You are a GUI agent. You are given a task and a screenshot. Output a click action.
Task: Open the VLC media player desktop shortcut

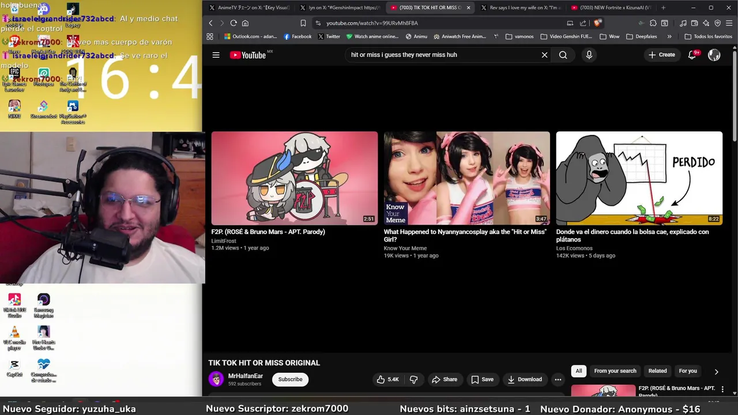[14, 339]
